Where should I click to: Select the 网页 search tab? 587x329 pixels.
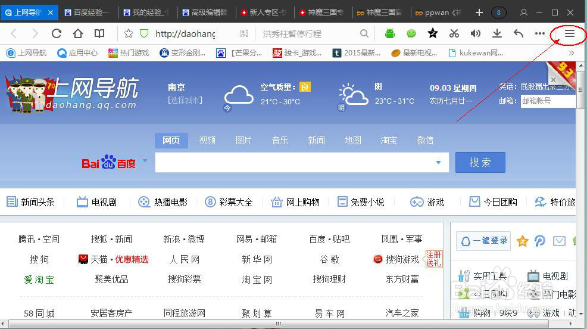171,140
